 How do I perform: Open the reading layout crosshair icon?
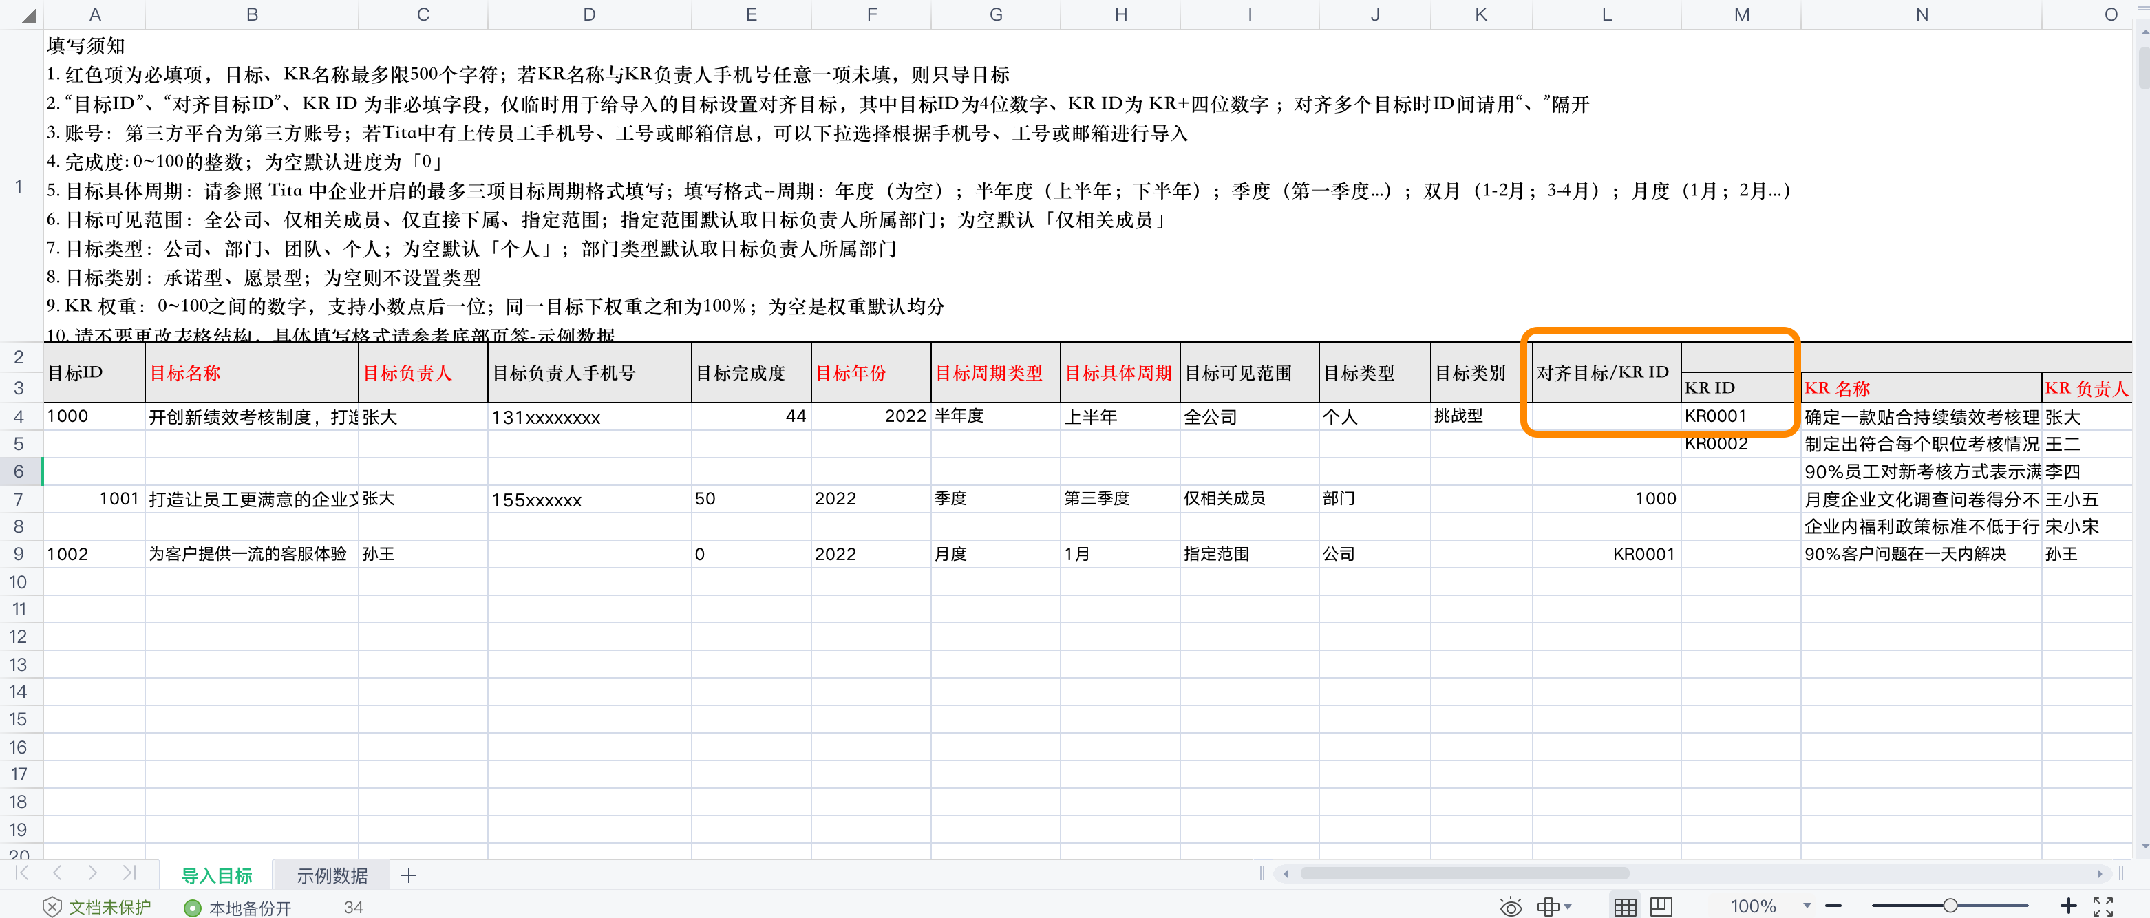[1547, 906]
